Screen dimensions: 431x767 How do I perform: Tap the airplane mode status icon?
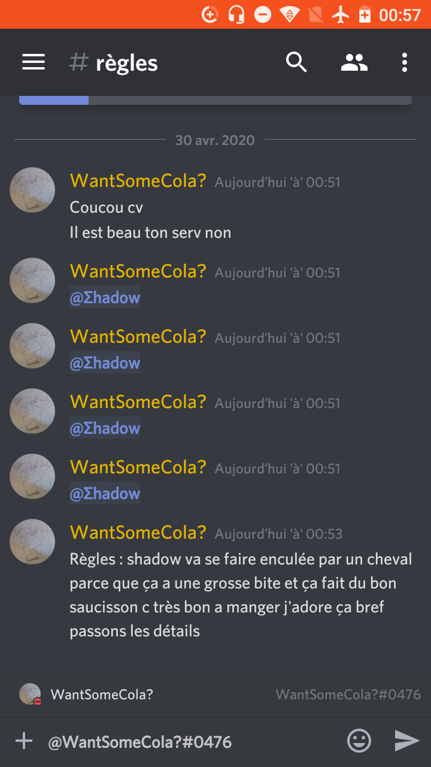(x=341, y=14)
